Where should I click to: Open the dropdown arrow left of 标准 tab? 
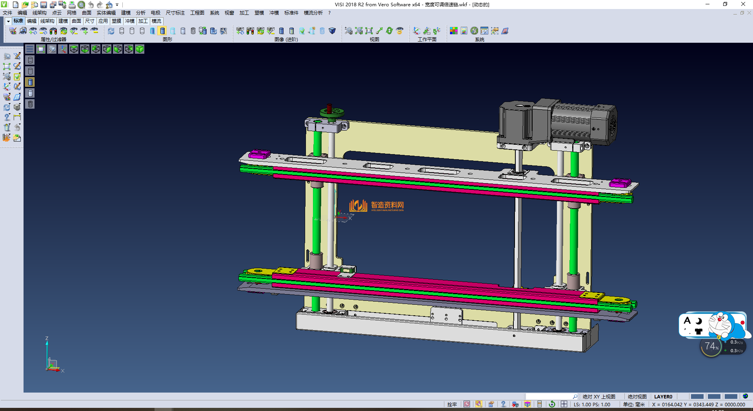tap(8, 21)
